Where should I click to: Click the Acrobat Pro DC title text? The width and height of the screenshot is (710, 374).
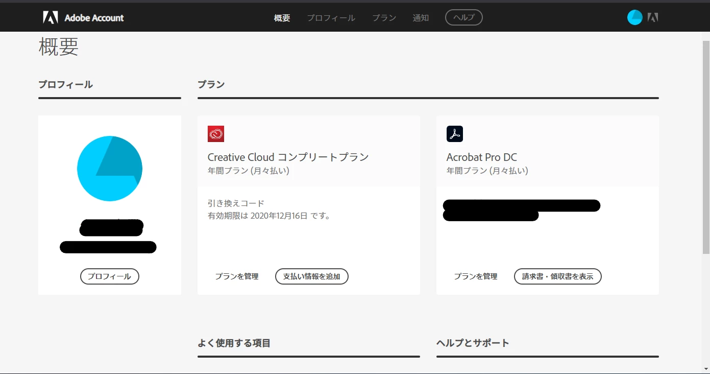click(x=482, y=157)
